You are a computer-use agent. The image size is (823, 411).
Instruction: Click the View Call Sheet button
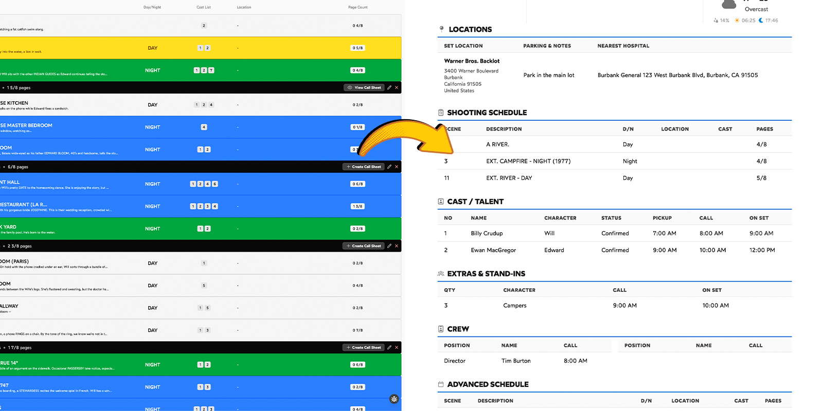[x=364, y=87]
